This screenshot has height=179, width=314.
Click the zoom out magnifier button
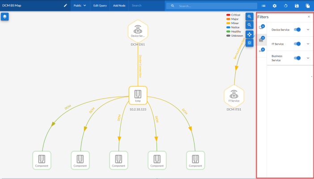coord(249,25)
